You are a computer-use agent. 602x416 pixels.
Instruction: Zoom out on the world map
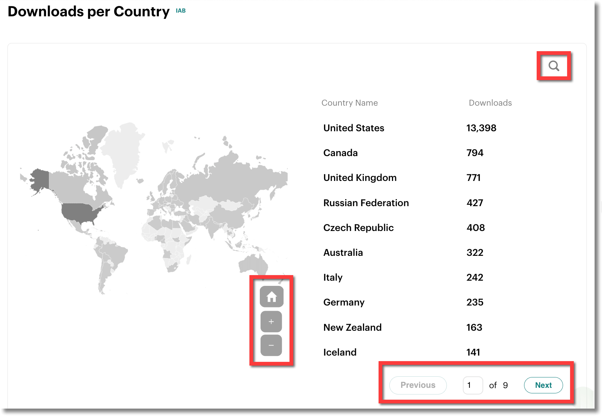pyautogui.click(x=271, y=345)
